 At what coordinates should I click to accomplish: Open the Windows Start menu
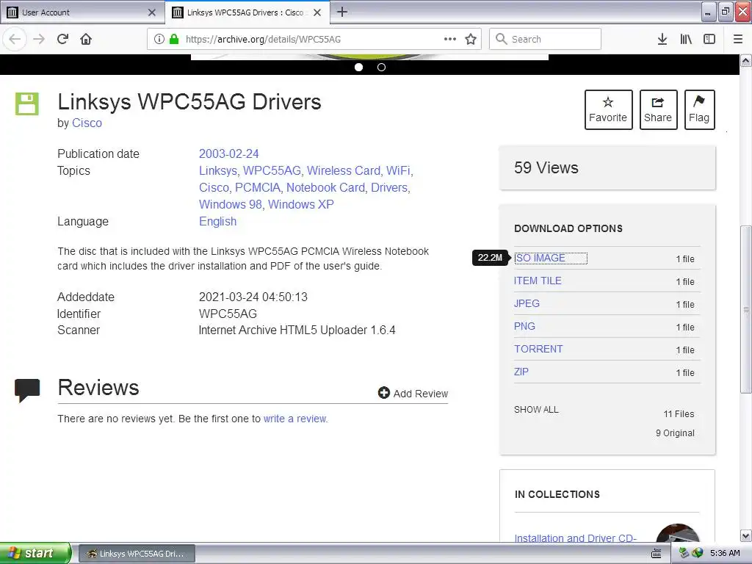tap(35, 553)
